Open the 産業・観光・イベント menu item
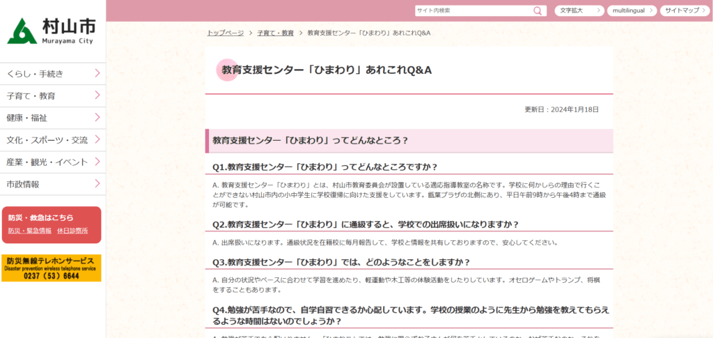The height and width of the screenshot is (338, 713). point(53,162)
